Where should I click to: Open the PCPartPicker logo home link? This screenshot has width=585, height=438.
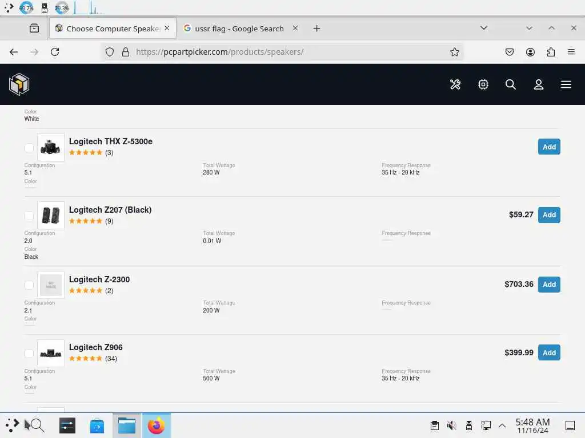pos(19,84)
